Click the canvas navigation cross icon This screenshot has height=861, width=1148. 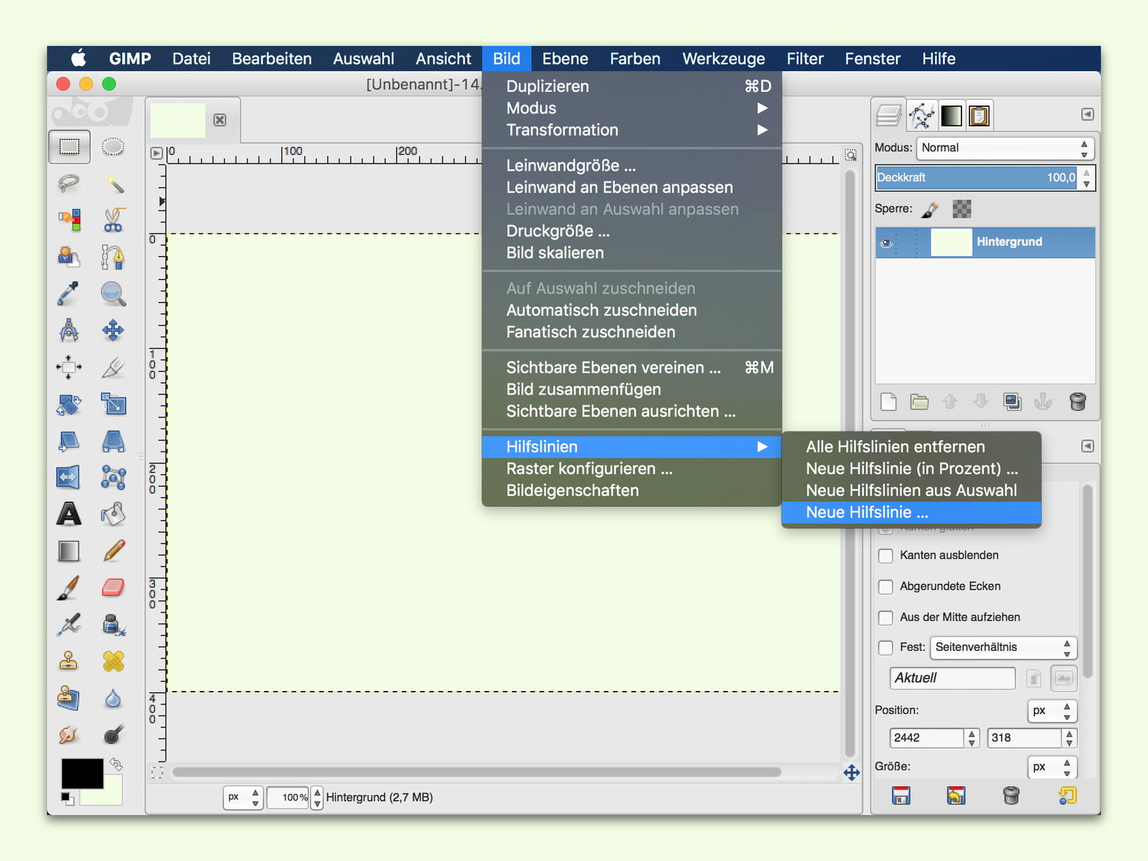tap(852, 773)
